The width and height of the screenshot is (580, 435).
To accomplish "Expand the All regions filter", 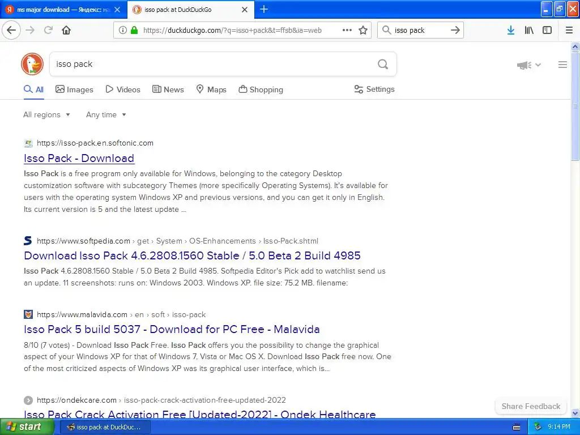I will (46, 114).
